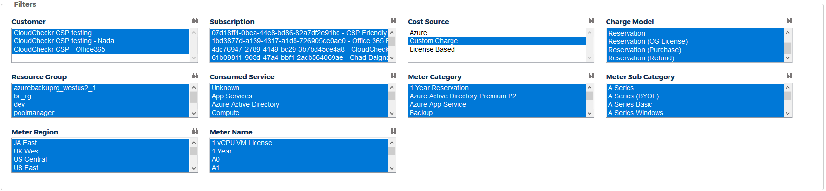Select UK West meter region
Screen dimensions: 826x191
pyautogui.click(x=100, y=151)
